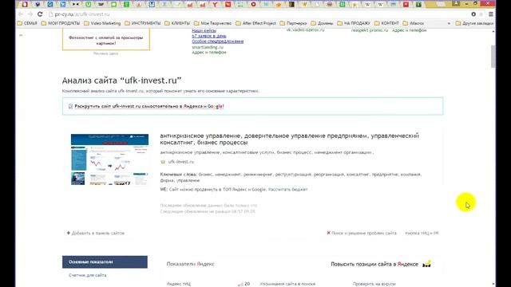
Task: Open the ufk-invest.ru site screenshot thumbnail
Action: tap(110, 159)
